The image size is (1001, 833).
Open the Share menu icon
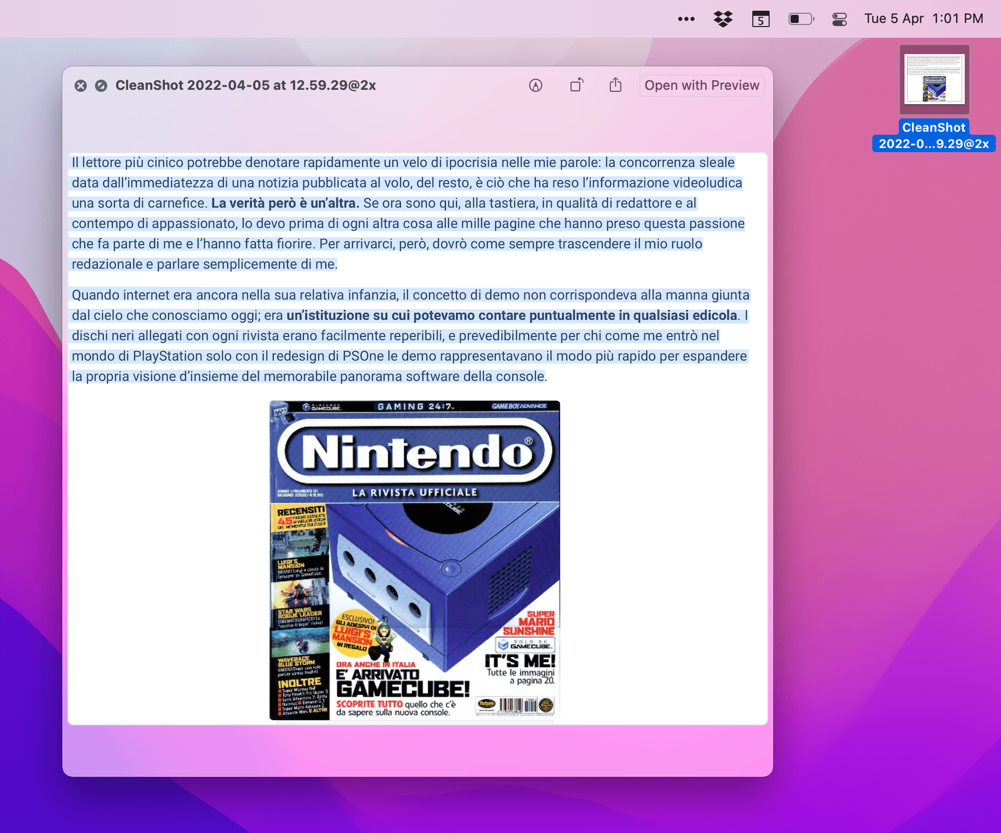(615, 85)
